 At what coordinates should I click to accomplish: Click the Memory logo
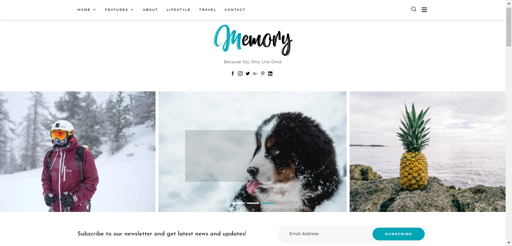[x=253, y=40]
